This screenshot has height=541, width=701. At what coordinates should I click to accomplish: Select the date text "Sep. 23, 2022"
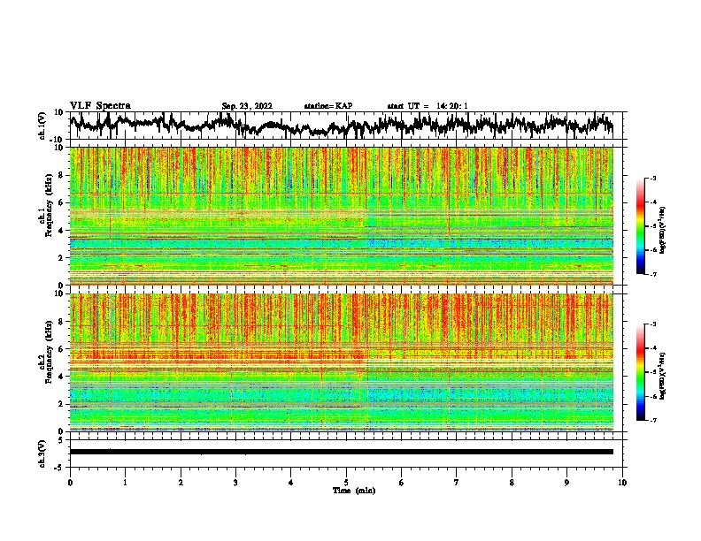pyautogui.click(x=247, y=106)
